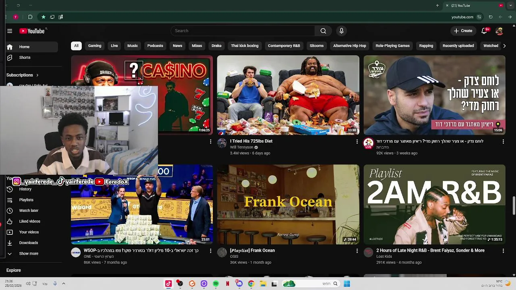Click the browser bookmark star icon
The width and height of the screenshot is (516, 290).
coord(44,17)
